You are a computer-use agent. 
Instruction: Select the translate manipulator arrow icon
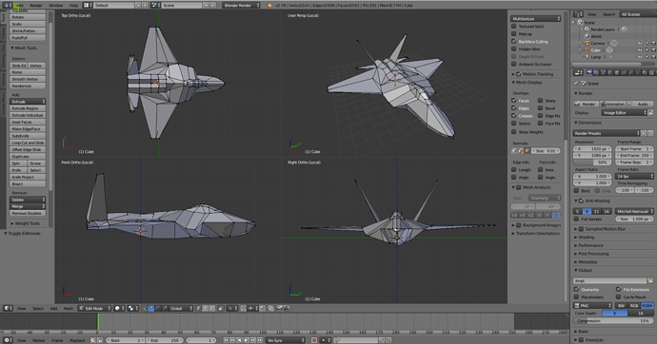(x=151, y=309)
